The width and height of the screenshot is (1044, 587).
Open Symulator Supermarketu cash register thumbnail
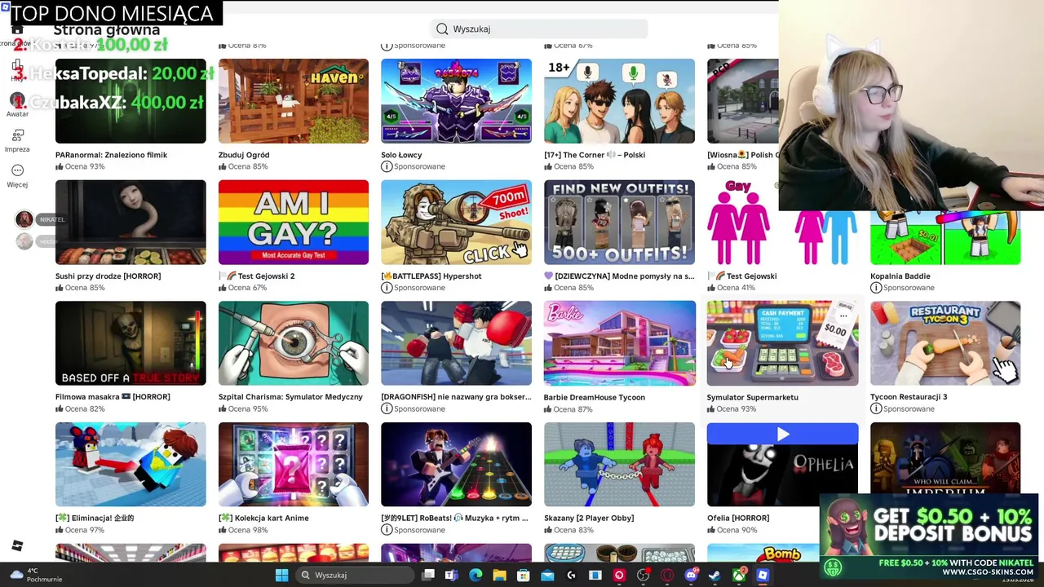coord(782,343)
